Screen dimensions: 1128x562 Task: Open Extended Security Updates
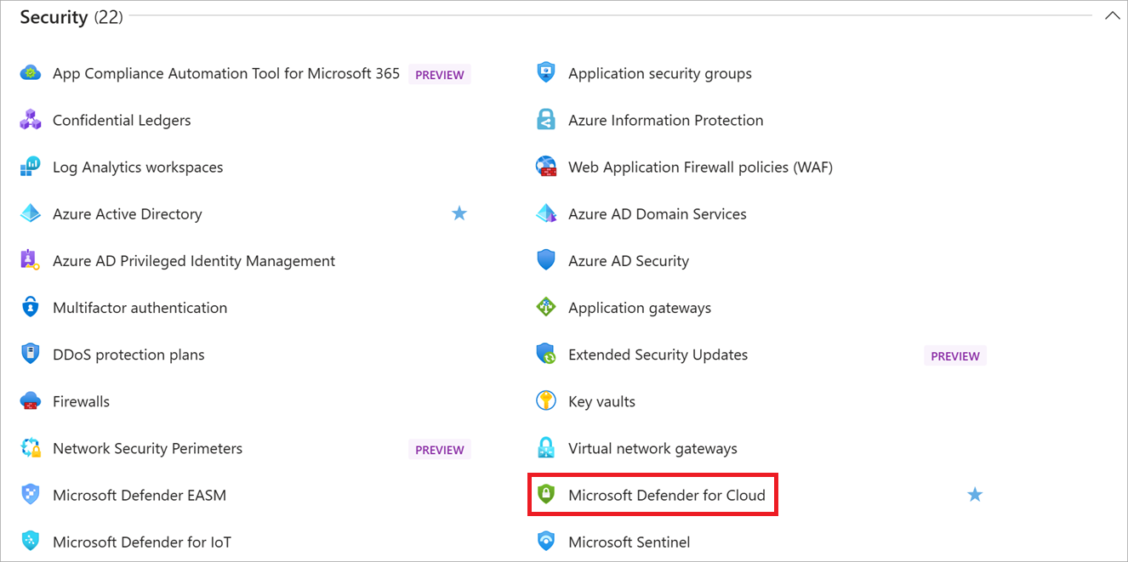(x=658, y=354)
